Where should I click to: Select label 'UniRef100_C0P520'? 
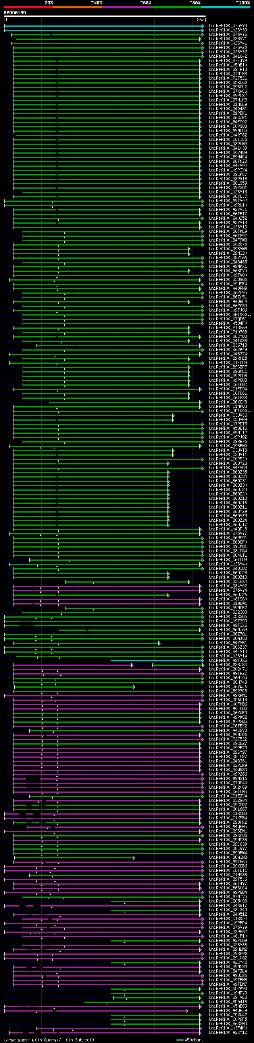(x=228, y=459)
